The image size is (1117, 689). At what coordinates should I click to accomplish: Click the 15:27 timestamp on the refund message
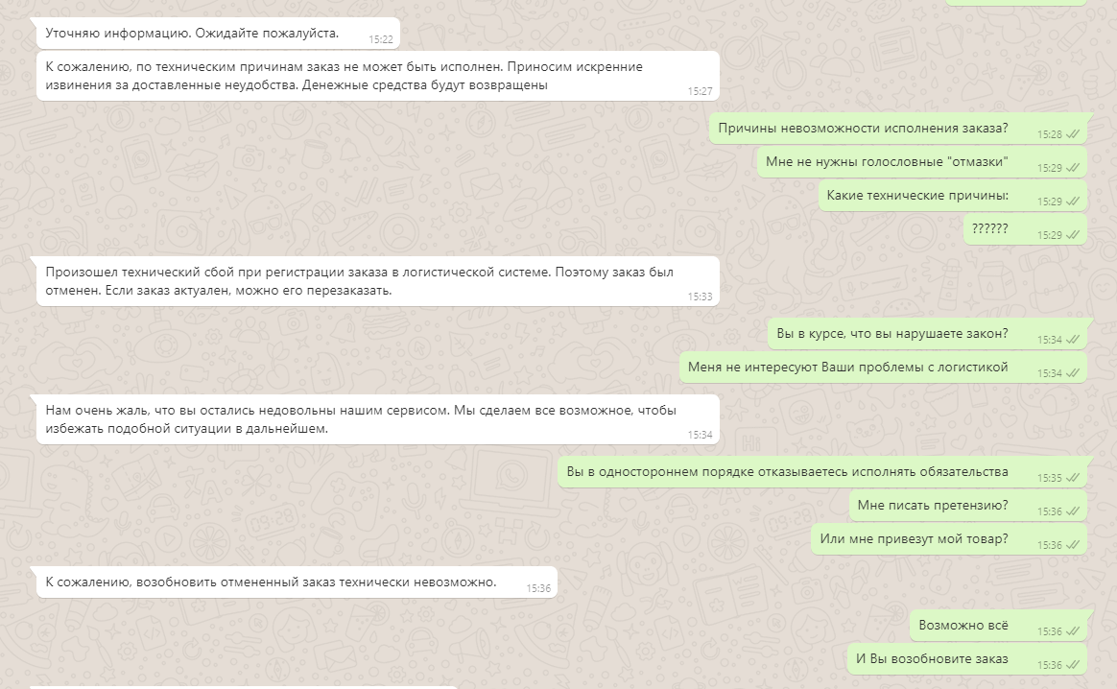700,91
